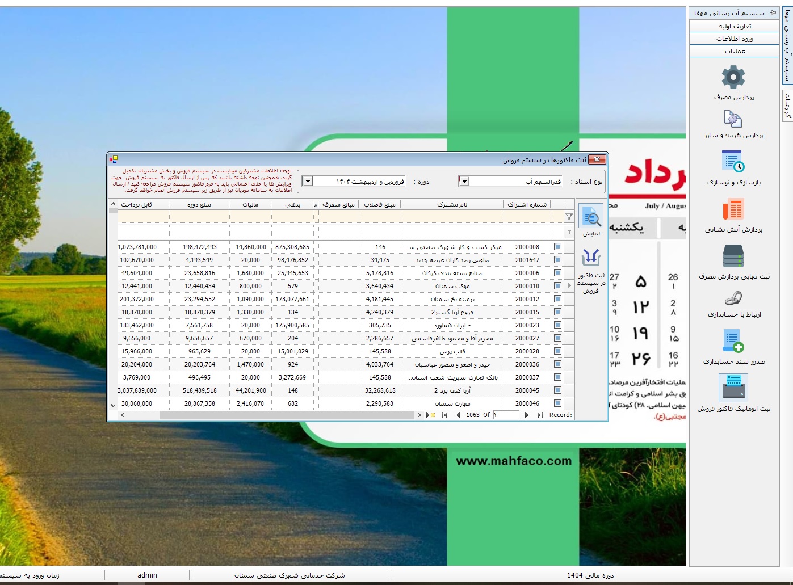Check the row checkbox for 2001647
The width and height of the screenshot is (793, 585).
[x=557, y=260]
